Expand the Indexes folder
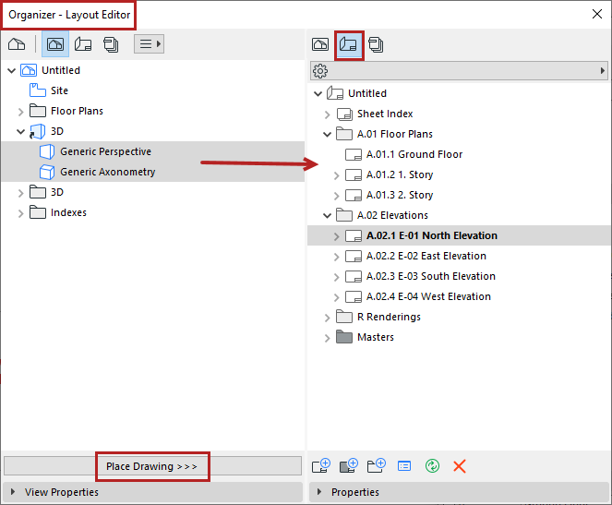 [x=20, y=213]
